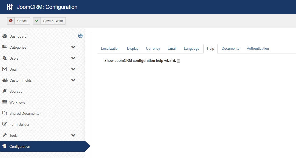Screen dimensions: 296x158
Task: Switch to the Localization tab
Action: click(x=110, y=49)
